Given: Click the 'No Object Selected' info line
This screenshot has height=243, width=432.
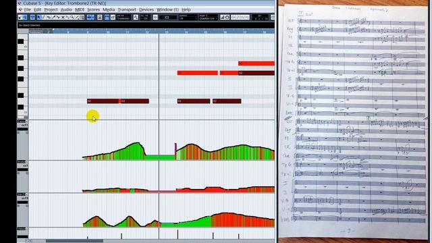Looking at the screenshot, I should point(29,26).
